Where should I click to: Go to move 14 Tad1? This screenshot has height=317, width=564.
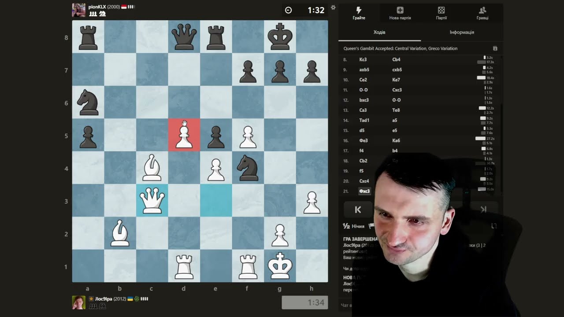click(x=364, y=120)
